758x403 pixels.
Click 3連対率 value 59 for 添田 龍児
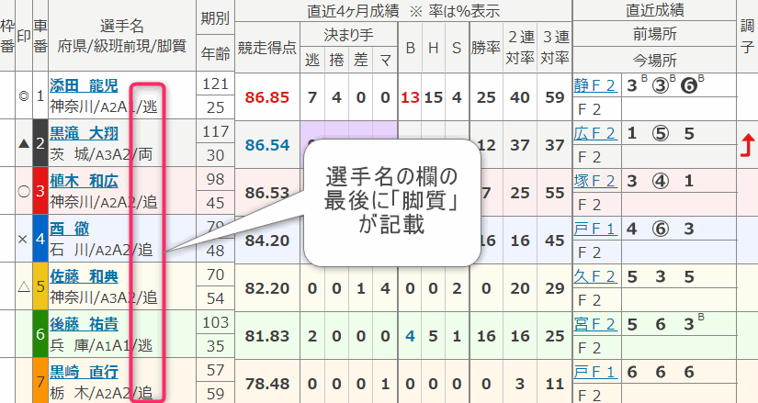(x=554, y=97)
